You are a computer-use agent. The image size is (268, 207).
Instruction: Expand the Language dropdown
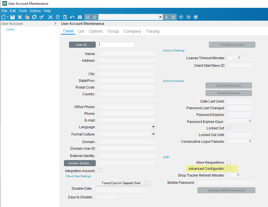(x=153, y=127)
